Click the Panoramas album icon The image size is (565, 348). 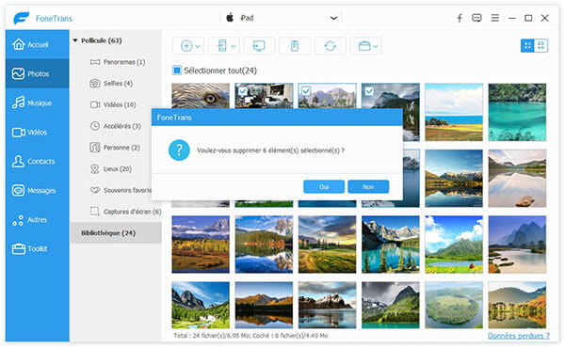tap(95, 62)
